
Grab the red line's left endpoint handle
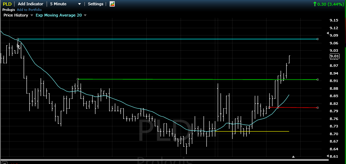269,107
